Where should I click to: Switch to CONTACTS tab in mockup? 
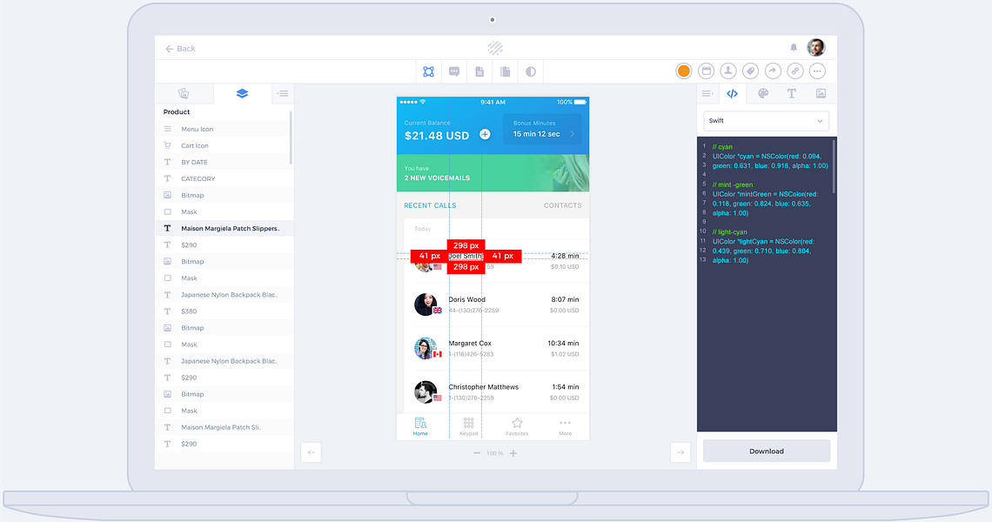point(562,205)
